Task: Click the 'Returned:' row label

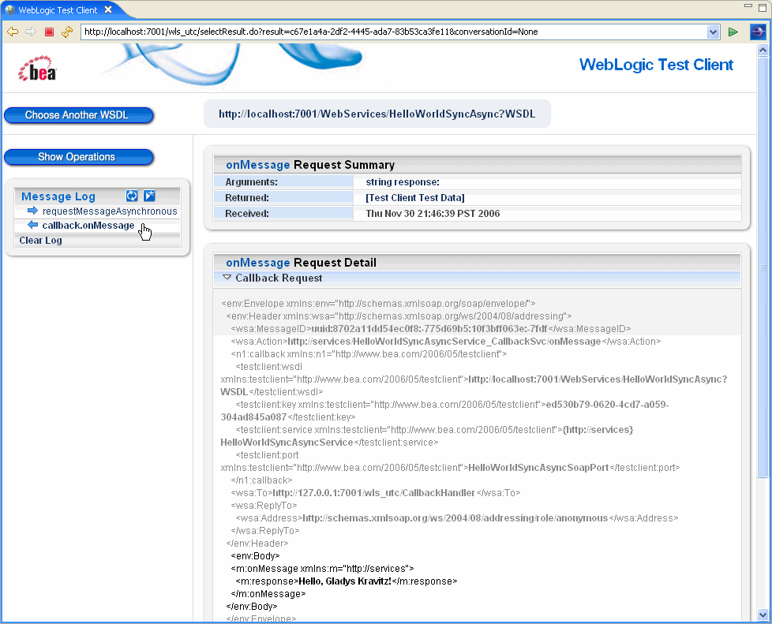Action: (246, 198)
